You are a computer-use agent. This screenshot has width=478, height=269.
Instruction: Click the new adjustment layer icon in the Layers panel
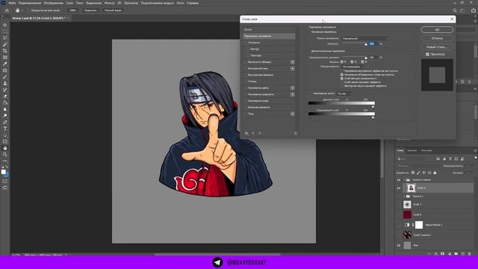tap(450, 254)
